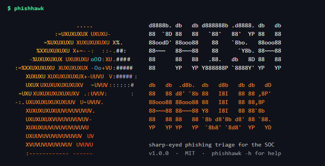Click the '$ phishhawk' command prompt text
Viewport: 325px width, 166px height.
(x=26, y=9)
